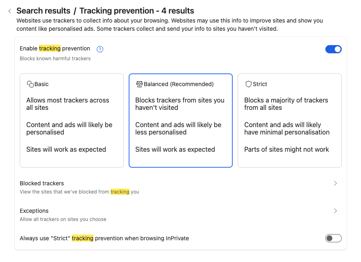The image size is (361, 262).
Task: Open the tracking prevention help question mark
Action: (x=100, y=49)
